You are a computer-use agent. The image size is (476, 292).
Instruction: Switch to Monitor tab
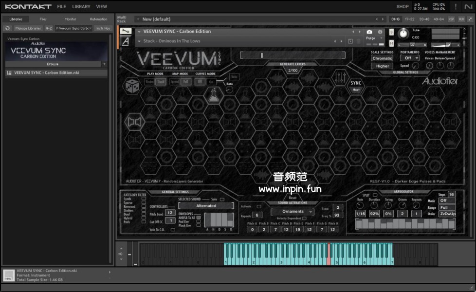70,19
